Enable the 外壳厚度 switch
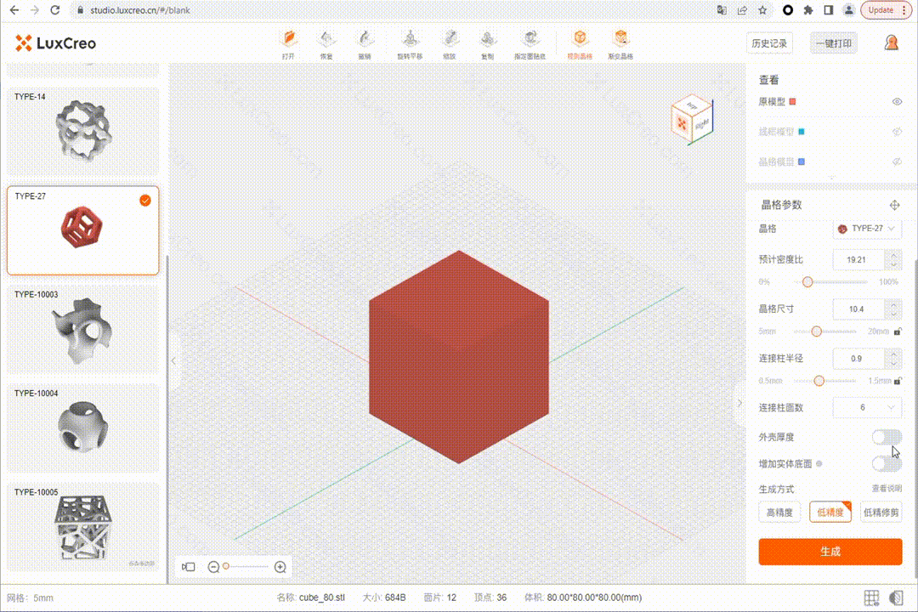This screenshot has height=612, width=918. click(887, 437)
